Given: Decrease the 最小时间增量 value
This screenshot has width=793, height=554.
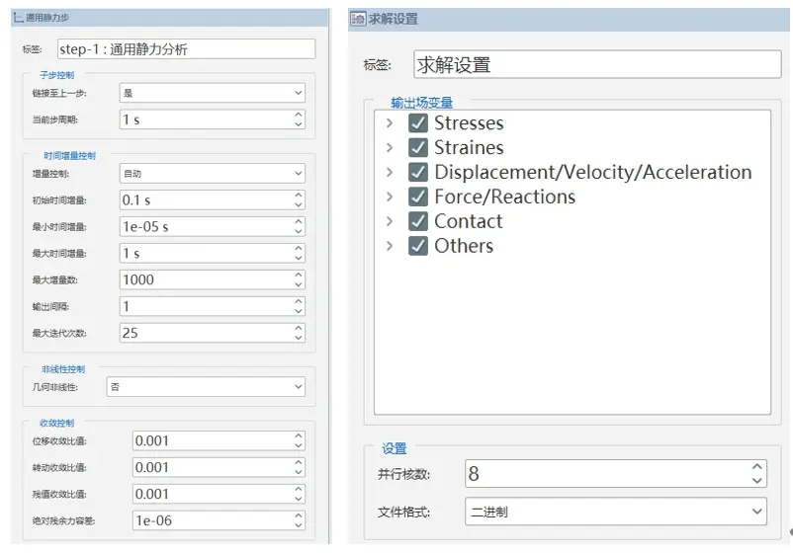Looking at the screenshot, I should tap(299, 231).
